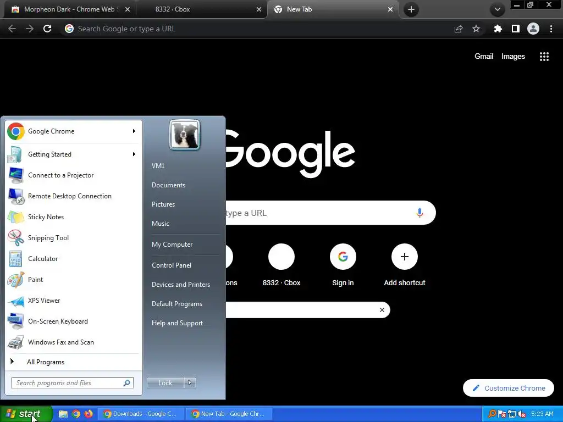Open the Chrome profile avatar
Screen dimensions: 563x422
[533, 29]
